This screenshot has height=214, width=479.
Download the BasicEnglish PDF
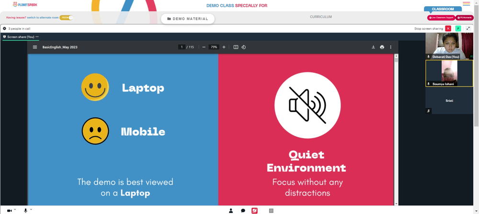(373, 47)
